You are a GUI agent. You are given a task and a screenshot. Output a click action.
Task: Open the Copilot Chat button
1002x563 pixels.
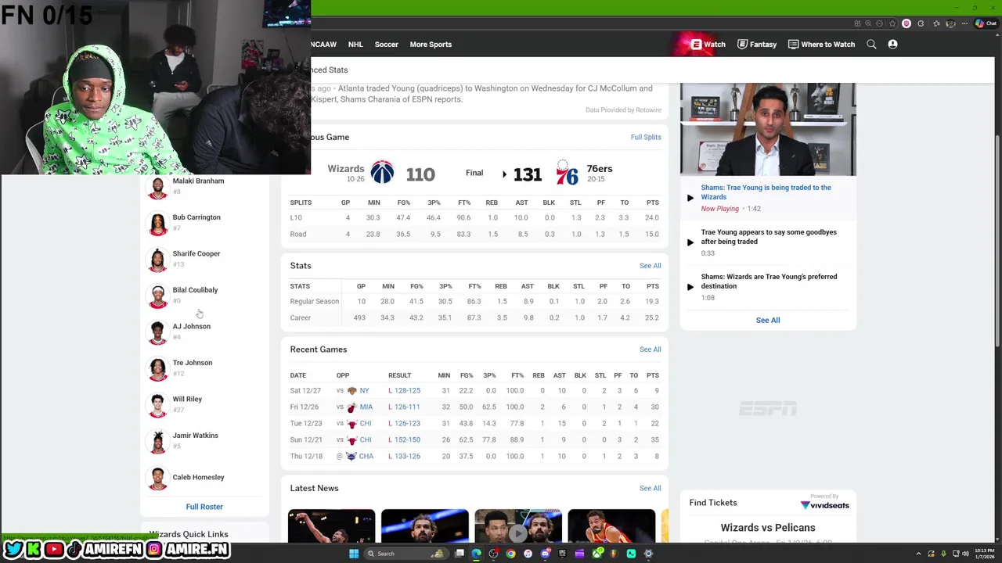click(985, 23)
